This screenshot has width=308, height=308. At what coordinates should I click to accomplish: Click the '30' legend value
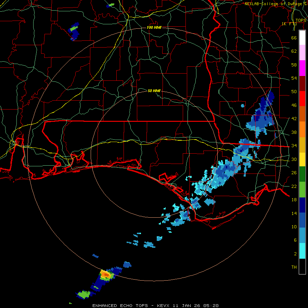click(294, 159)
